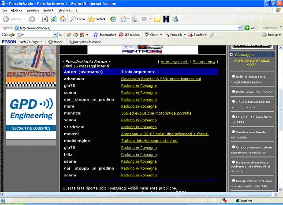Expand the Check dropdown arrow
283x205 pixels.
pyautogui.click(x=161, y=35)
